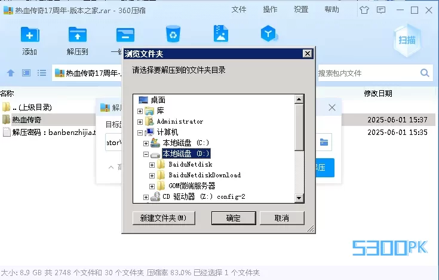Open the 帮助 menu
Screen dimensions: 439x280
(x=331, y=10)
